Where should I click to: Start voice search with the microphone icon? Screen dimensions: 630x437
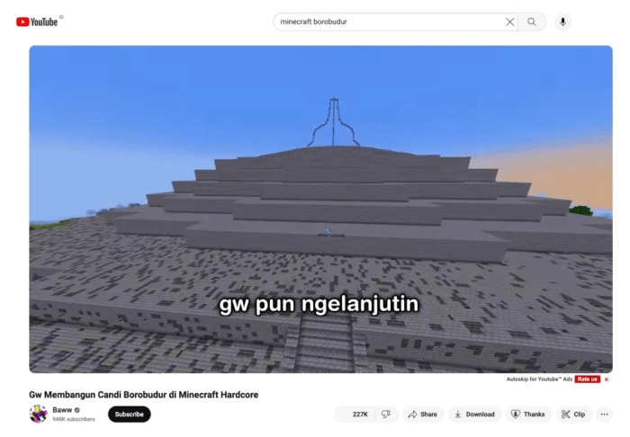(562, 22)
